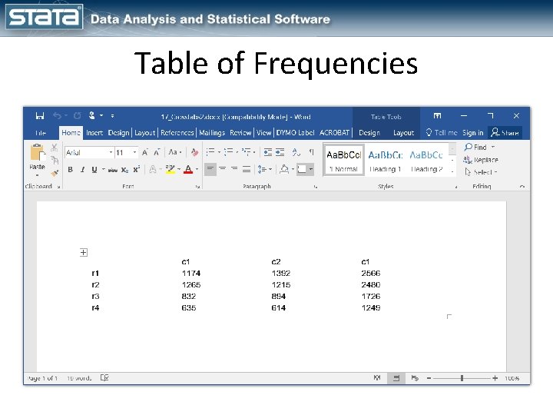The width and height of the screenshot is (553, 415).
Task: Justify the paragraph text
Action: 247,169
